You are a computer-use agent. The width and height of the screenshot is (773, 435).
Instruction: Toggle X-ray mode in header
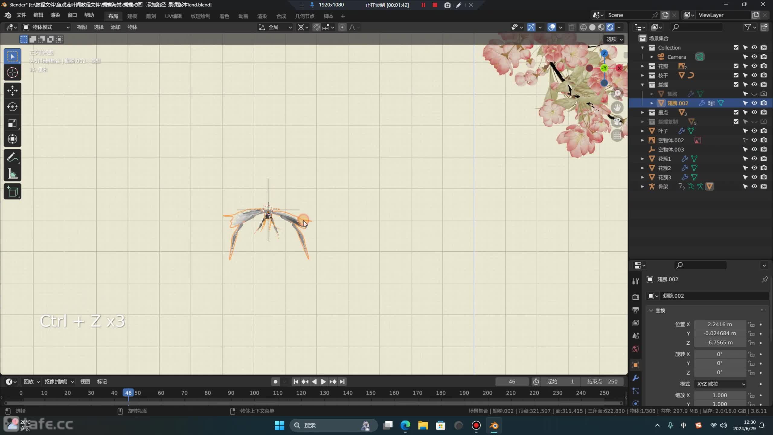[x=572, y=27]
